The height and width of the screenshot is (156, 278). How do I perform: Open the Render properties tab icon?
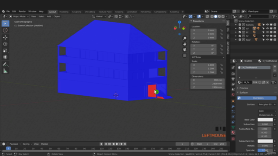(x=233, y=74)
